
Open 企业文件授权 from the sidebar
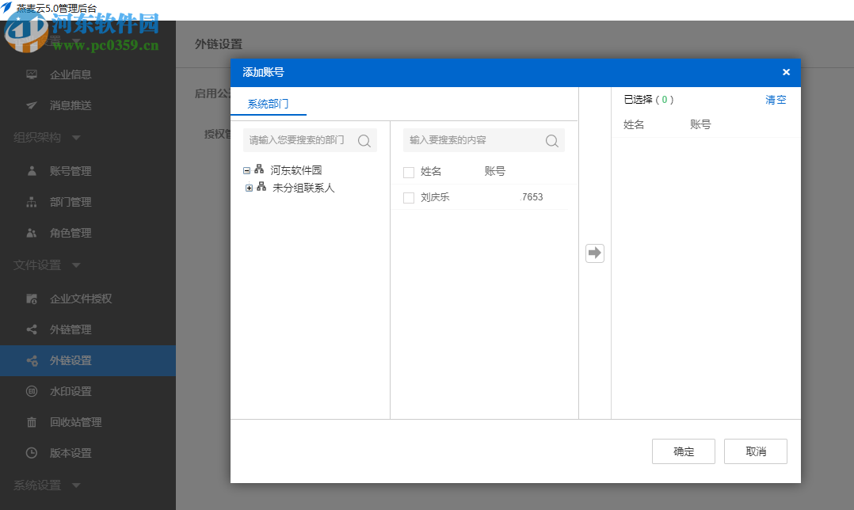click(x=31, y=299)
